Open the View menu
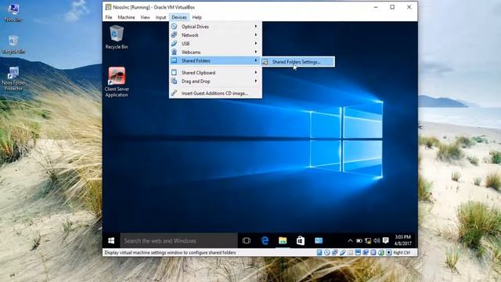 coord(145,17)
